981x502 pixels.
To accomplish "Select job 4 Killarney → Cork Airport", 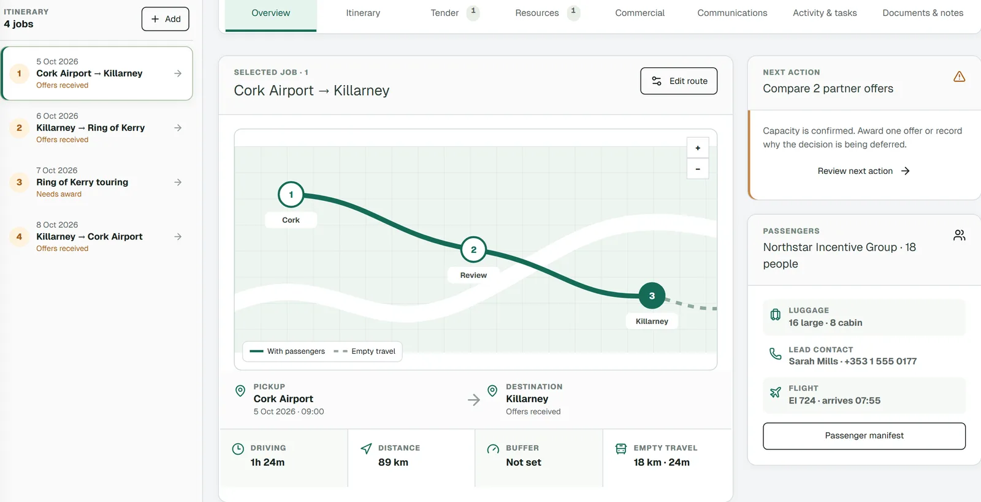I will pos(97,237).
